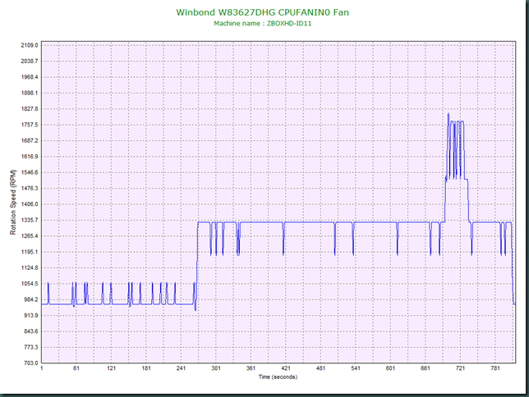This screenshot has height=397, width=529.
Task: Click the 'Time (seconds)' axis label
Action: [278, 376]
